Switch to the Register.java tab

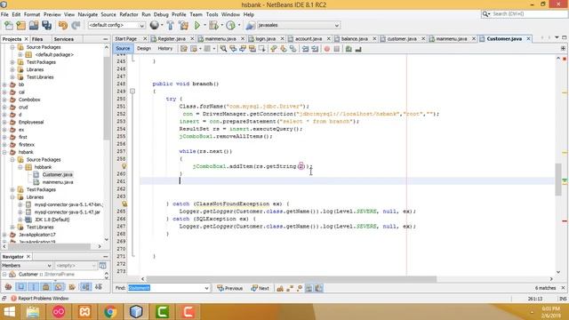tap(172, 39)
